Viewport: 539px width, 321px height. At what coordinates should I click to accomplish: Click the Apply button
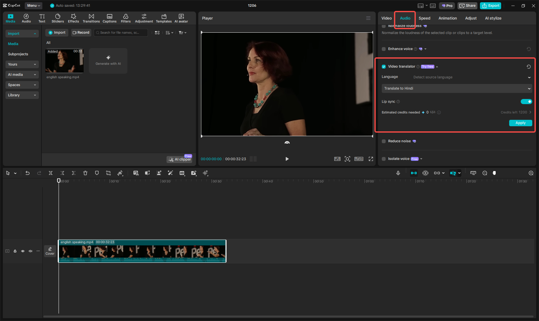[520, 123]
